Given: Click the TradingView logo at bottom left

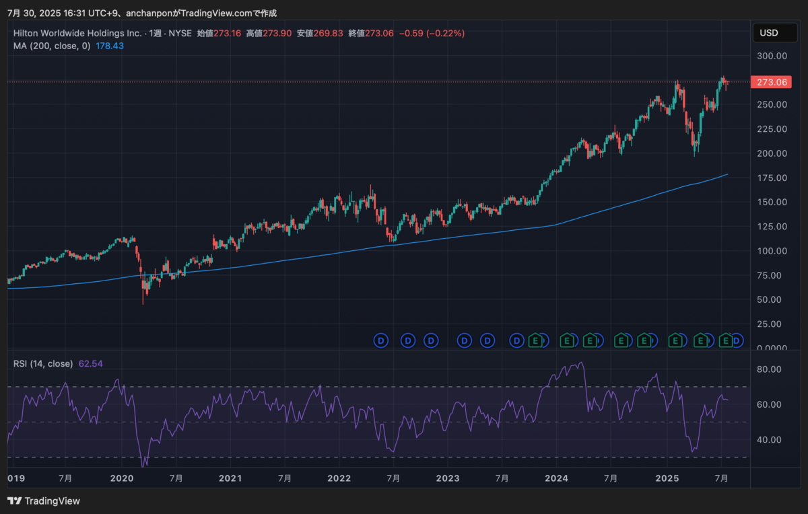Looking at the screenshot, I should [44, 501].
